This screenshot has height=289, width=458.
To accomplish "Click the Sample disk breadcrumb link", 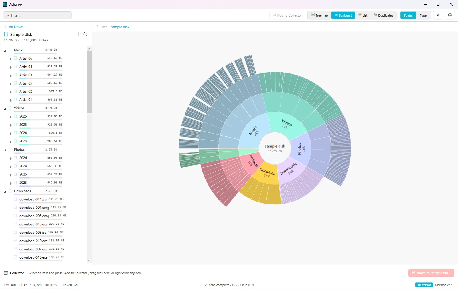I will click(x=120, y=27).
